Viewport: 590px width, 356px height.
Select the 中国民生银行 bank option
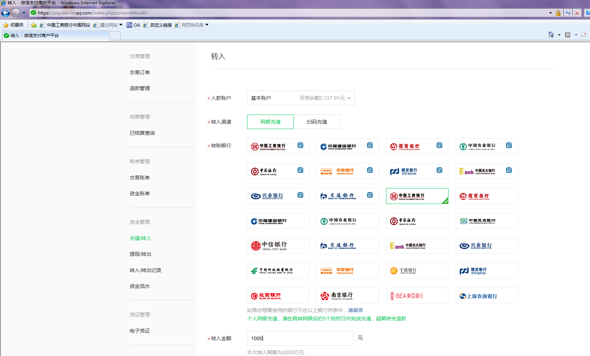coord(487,221)
